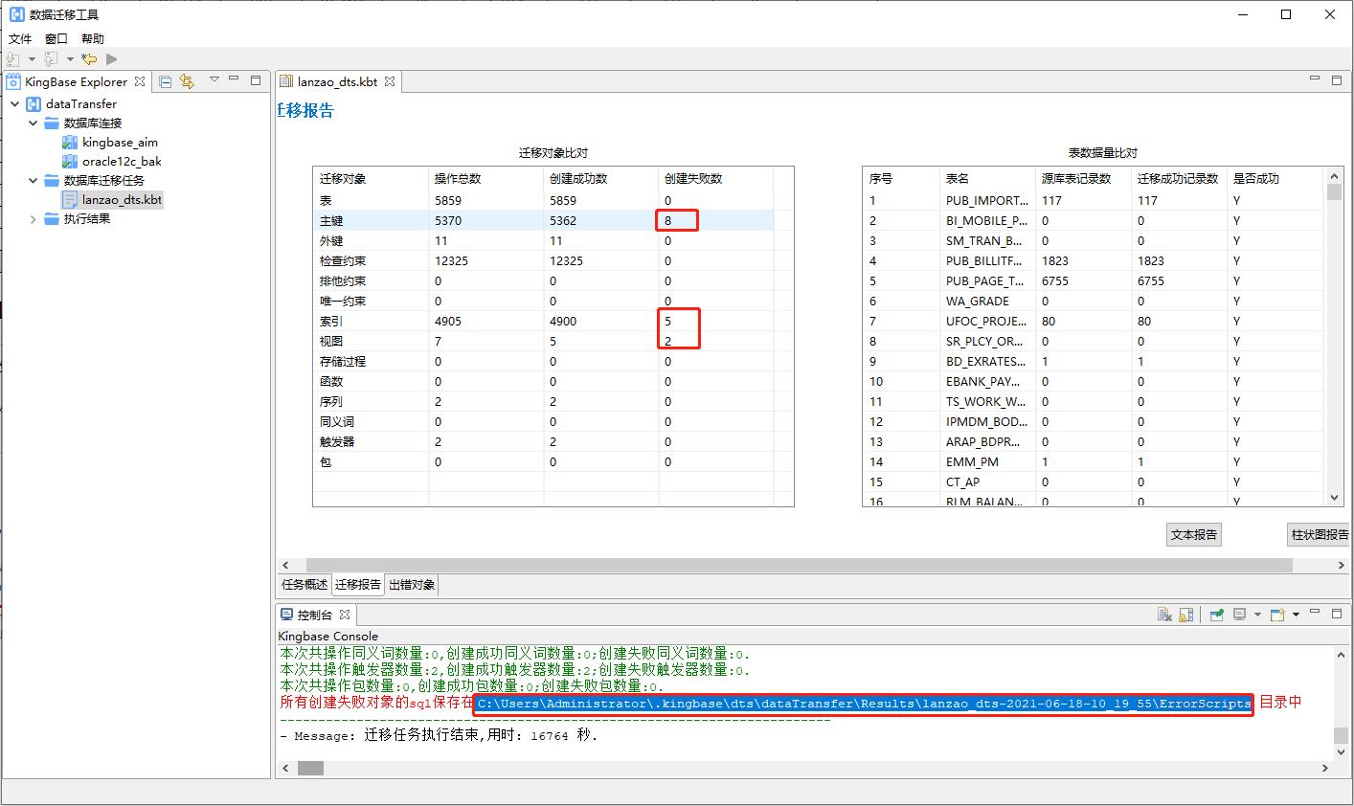Expand the 执行结果 folder
1354x806 pixels.
[x=34, y=218]
